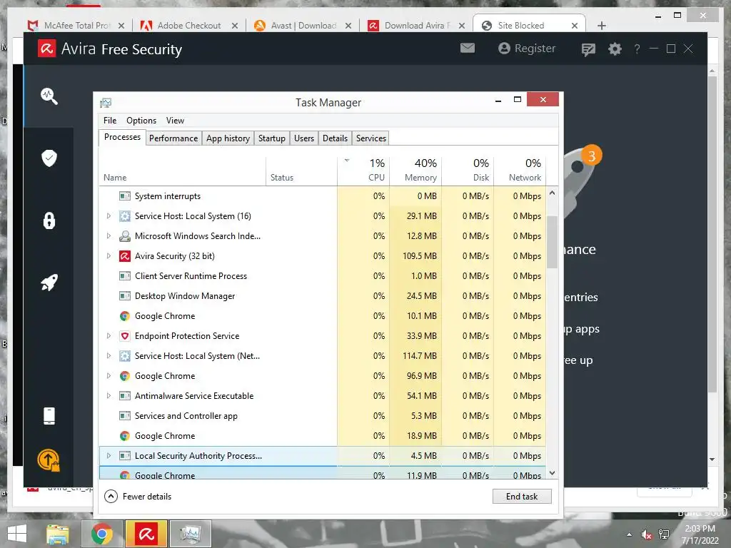Open the Task Manager Options menu
The width and height of the screenshot is (731, 548).
(141, 120)
